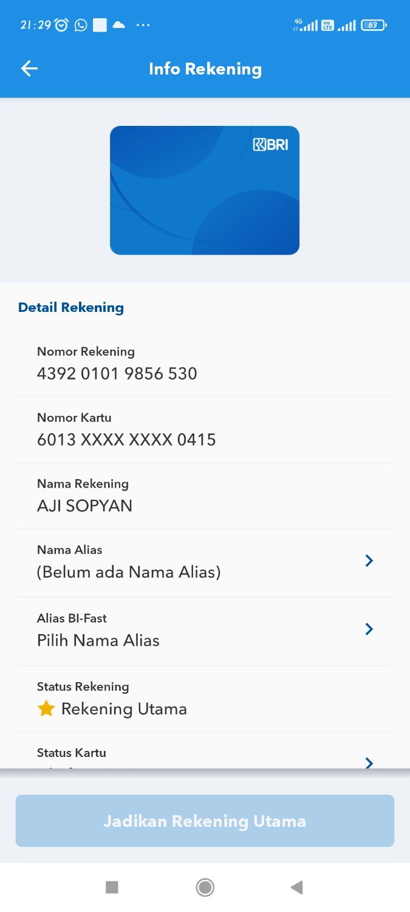This screenshot has width=410, height=912.
Task: Open Status Kartu chevron arrow
Action: tap(369, 762)
